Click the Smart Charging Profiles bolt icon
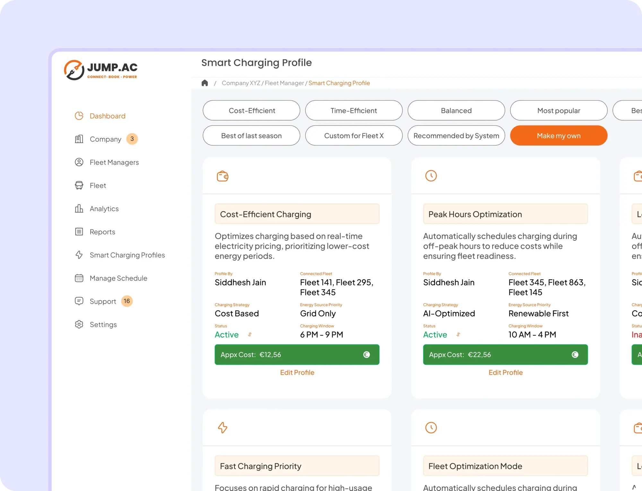 click(79, 255)
